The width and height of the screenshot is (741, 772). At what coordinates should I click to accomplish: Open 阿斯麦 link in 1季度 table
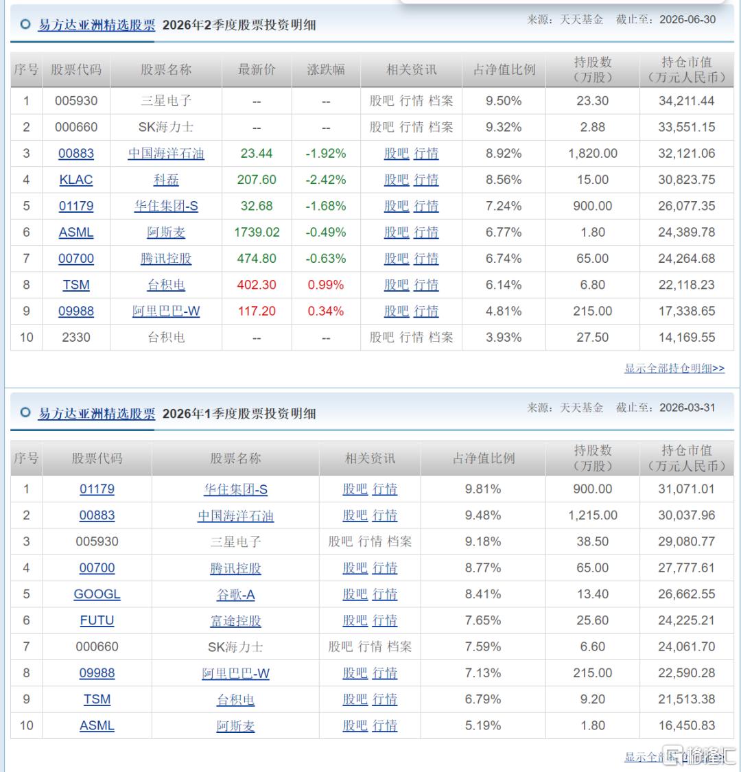[235, 726]
